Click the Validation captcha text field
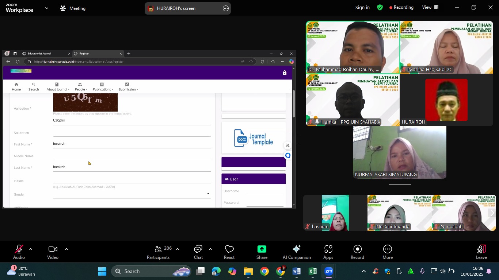This screenshot has width=499, height=280. click(x=132, y=121)
